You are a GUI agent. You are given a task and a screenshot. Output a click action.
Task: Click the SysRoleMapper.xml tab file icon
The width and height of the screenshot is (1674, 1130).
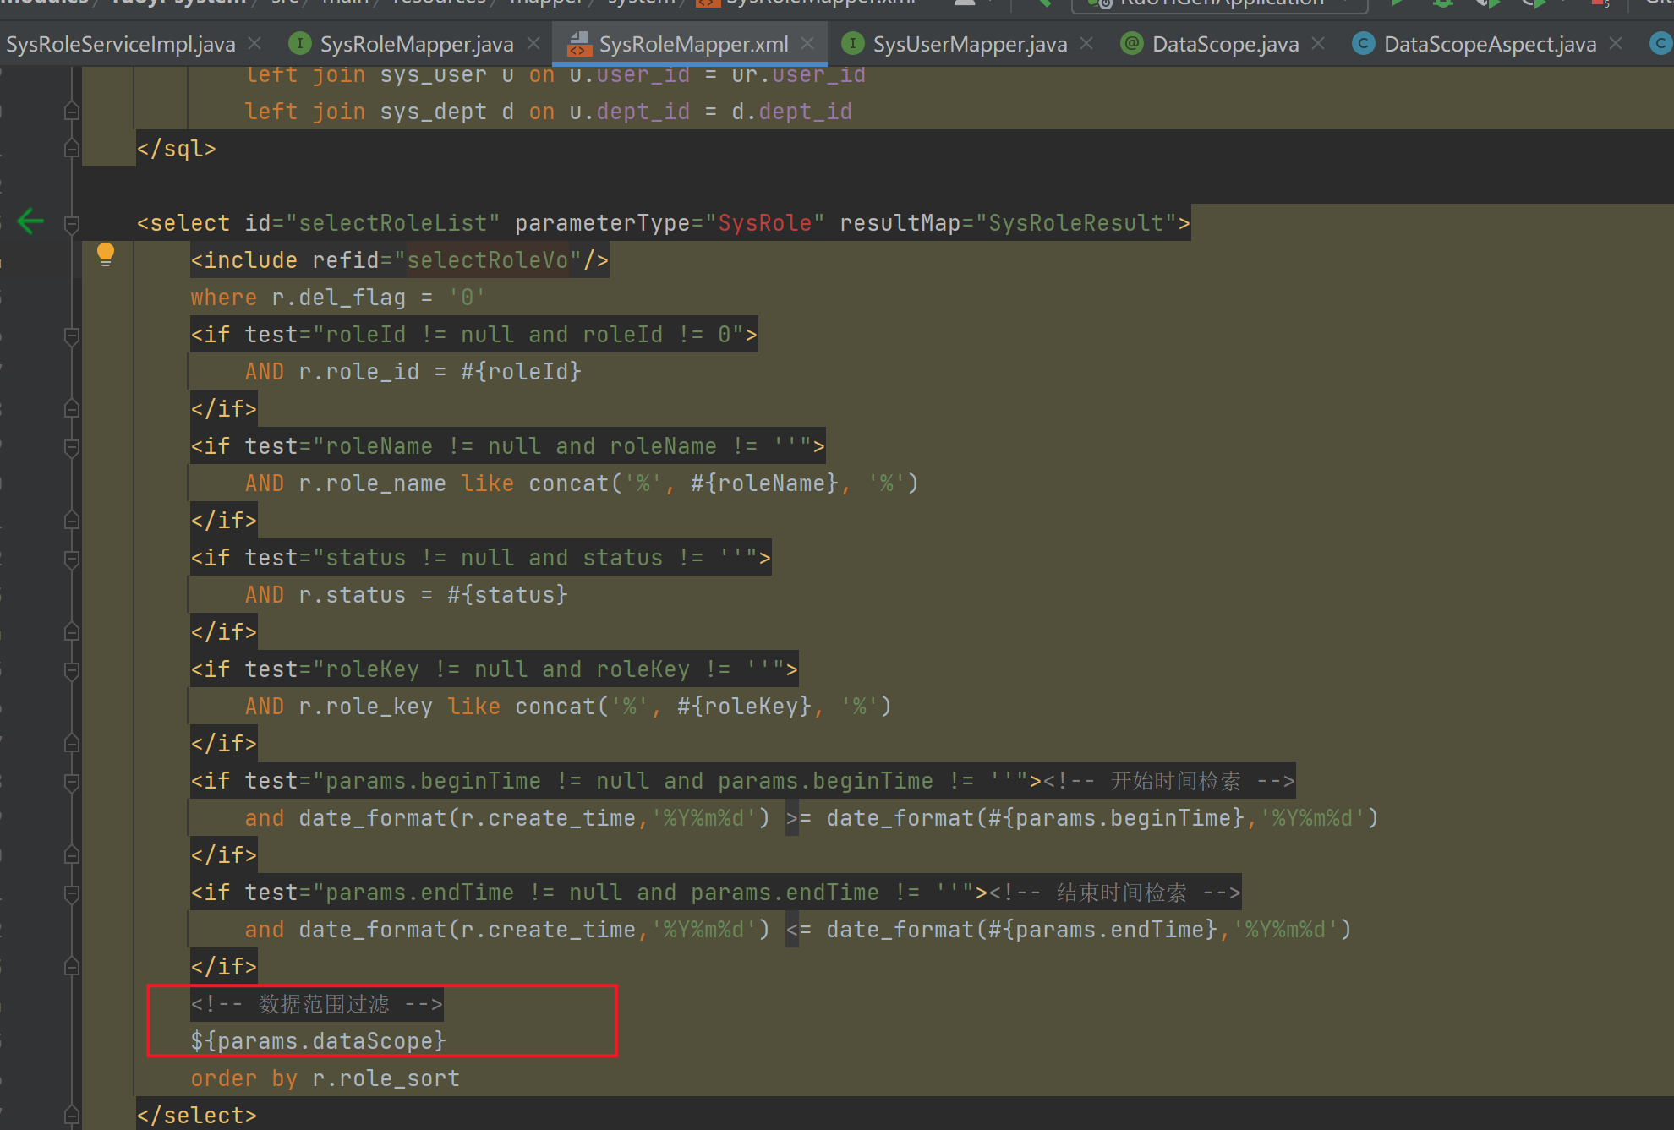tap(579, 44)
